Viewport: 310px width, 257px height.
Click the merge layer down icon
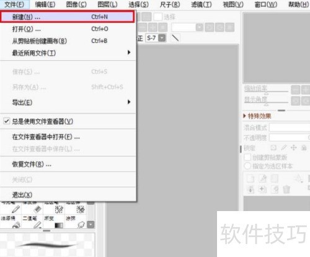(x=250, y=189)
